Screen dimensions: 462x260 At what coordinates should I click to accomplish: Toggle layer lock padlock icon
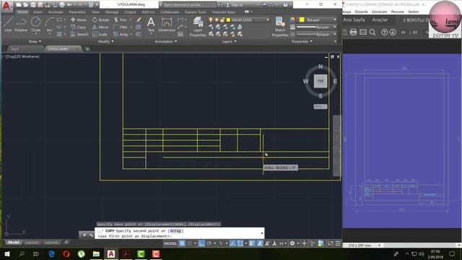coord(222,19)
